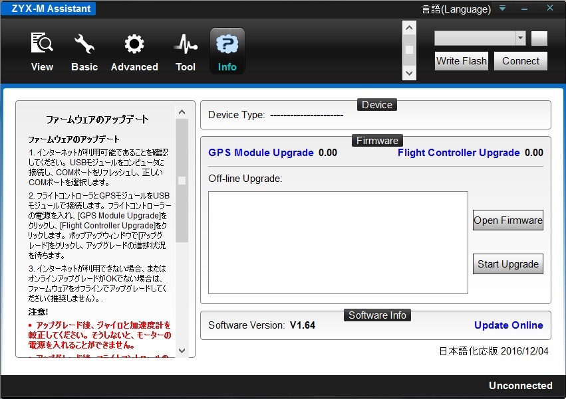The width and height of the screenshot is (566, 399).
Task: Click the Open Firmware button
Action: tap(508, 220)
